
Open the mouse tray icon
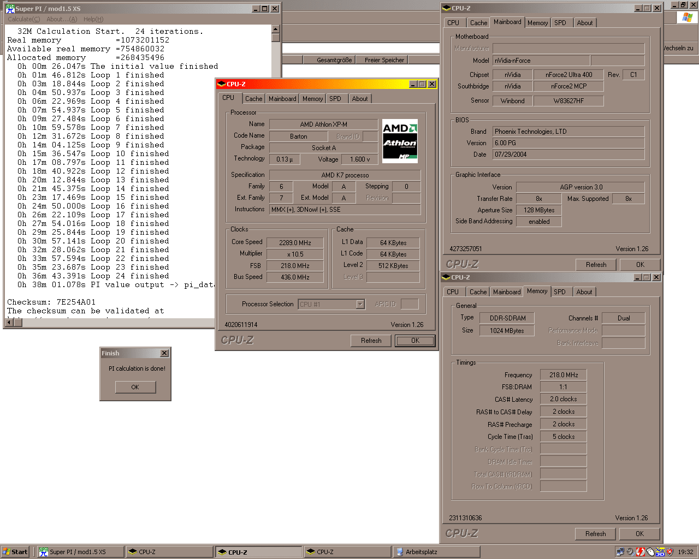click(x=650, y=552)
